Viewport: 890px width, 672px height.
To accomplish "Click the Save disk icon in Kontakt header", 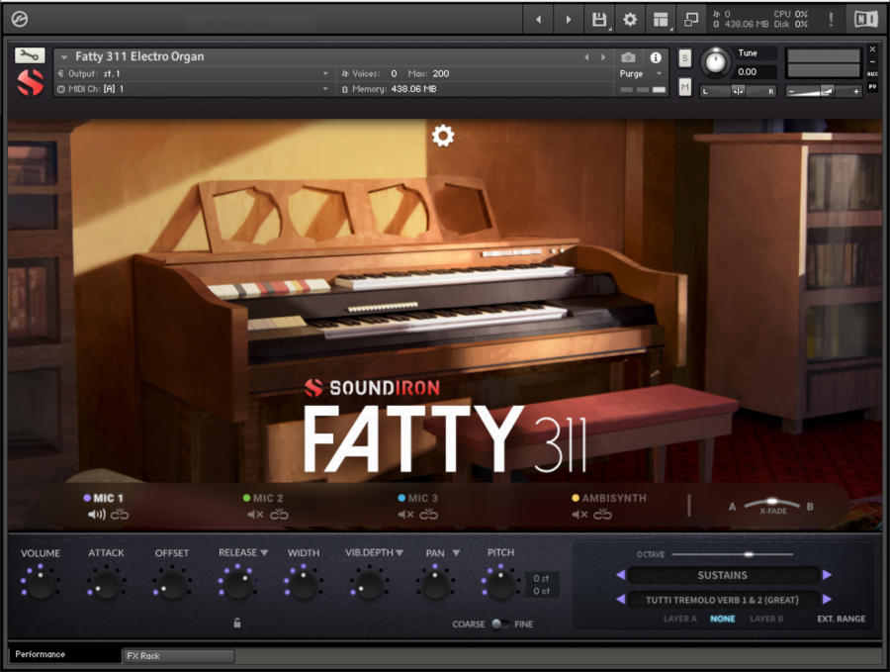I will point(600,19).
